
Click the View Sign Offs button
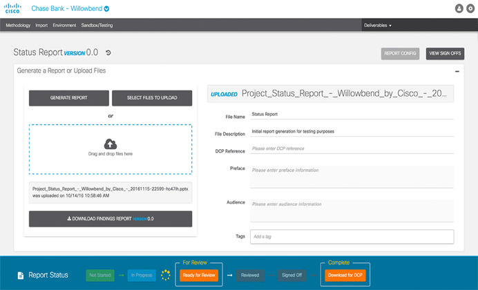pyautogui.click(x=445, y=54)
